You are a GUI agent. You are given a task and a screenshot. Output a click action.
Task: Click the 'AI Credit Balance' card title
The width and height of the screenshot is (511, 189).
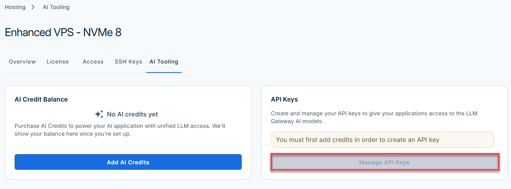(41, 100)
